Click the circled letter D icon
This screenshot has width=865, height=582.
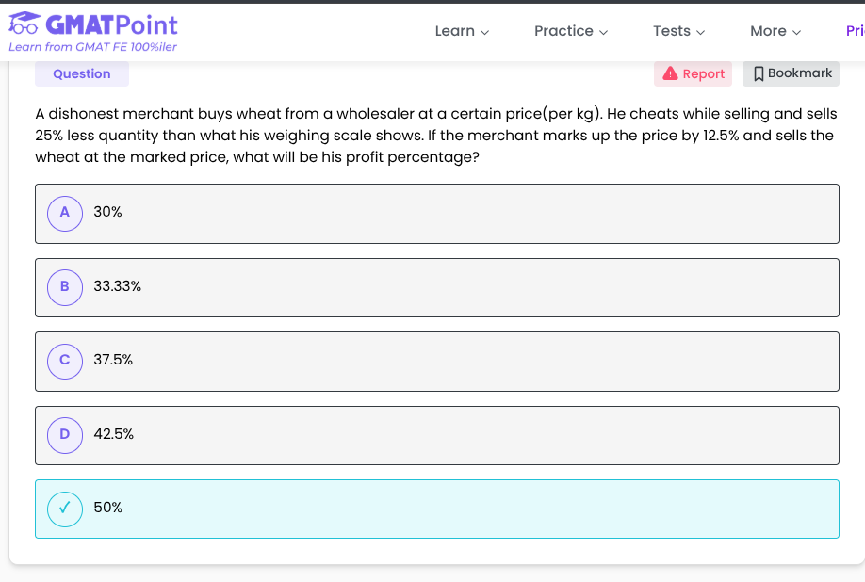(x=65, y=434)
